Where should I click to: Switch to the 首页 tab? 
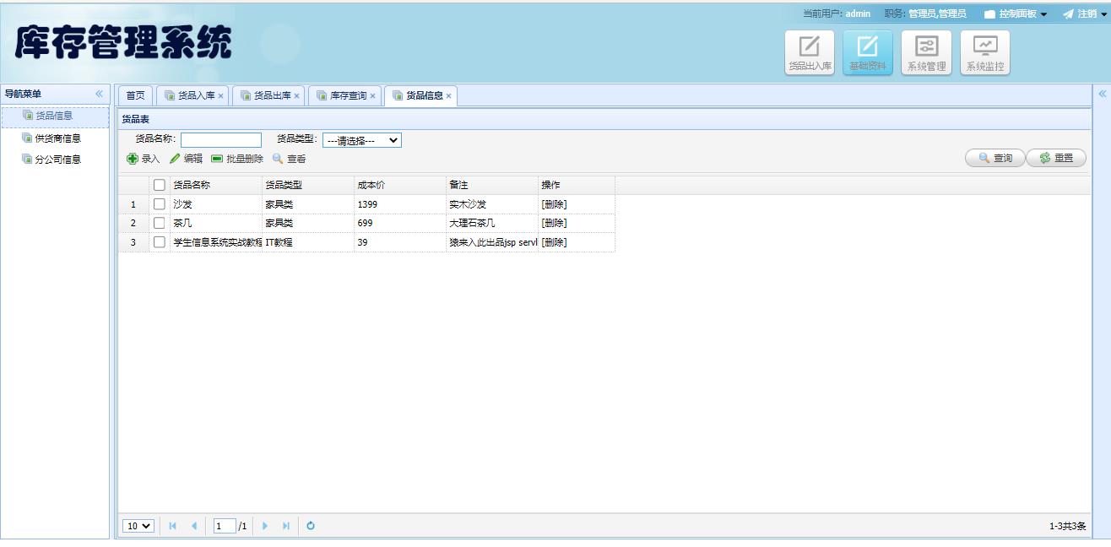pos(135,96)
